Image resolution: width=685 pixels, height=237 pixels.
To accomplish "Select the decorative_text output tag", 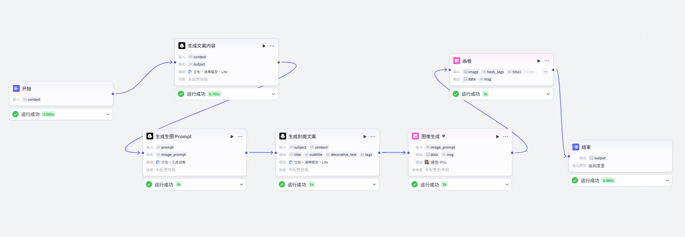I will [x=342, y=155].
